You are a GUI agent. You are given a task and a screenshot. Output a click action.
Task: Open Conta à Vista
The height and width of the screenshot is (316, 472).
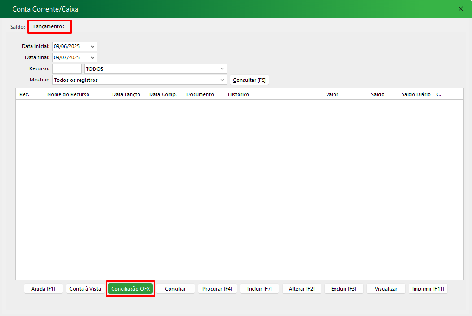[x=85, y=289]
